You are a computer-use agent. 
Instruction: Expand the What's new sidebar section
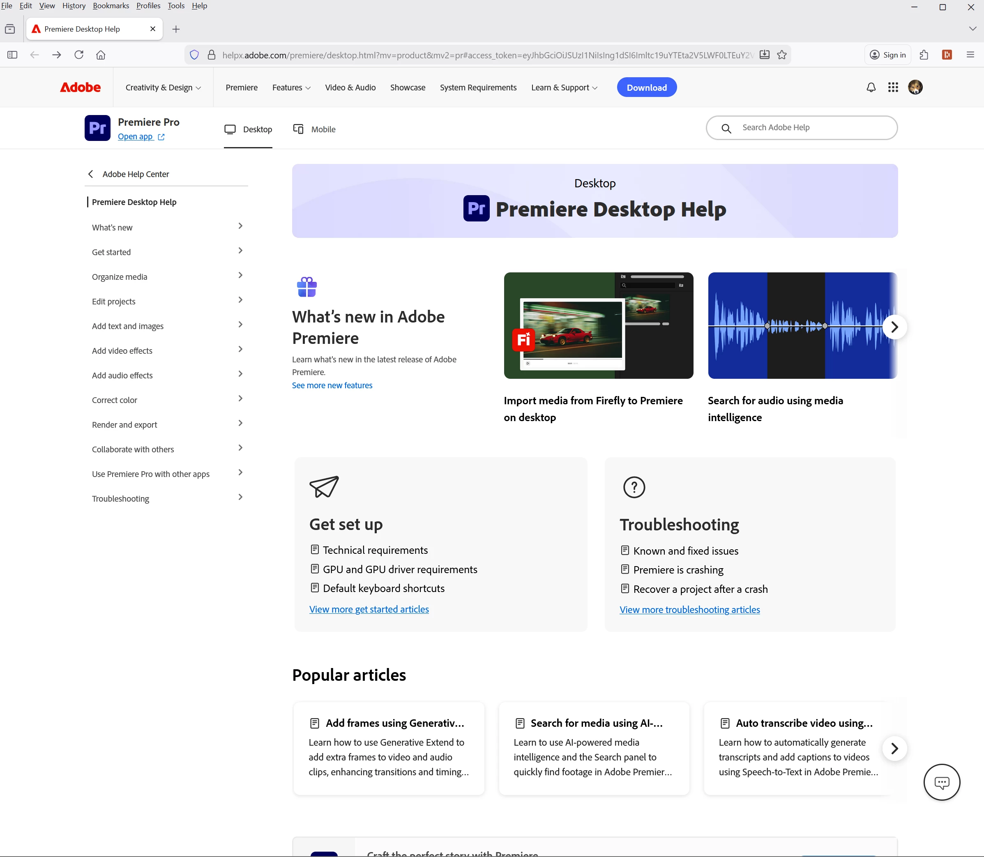(x=240, y=226)
